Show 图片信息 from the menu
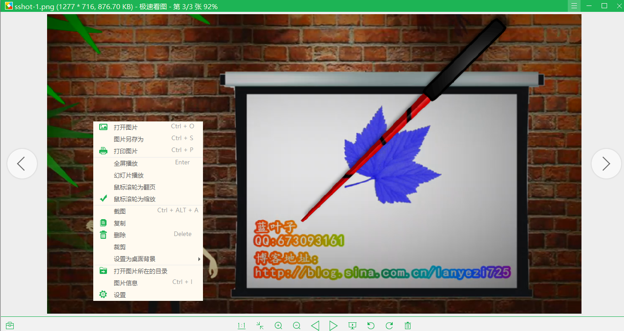The width and height of the screenshot is (624, 331). coord(148,283)
